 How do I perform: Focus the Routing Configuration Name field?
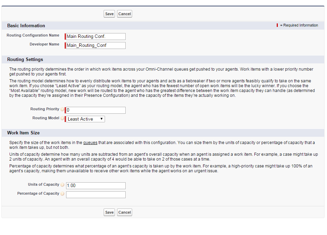click(96, 37)
